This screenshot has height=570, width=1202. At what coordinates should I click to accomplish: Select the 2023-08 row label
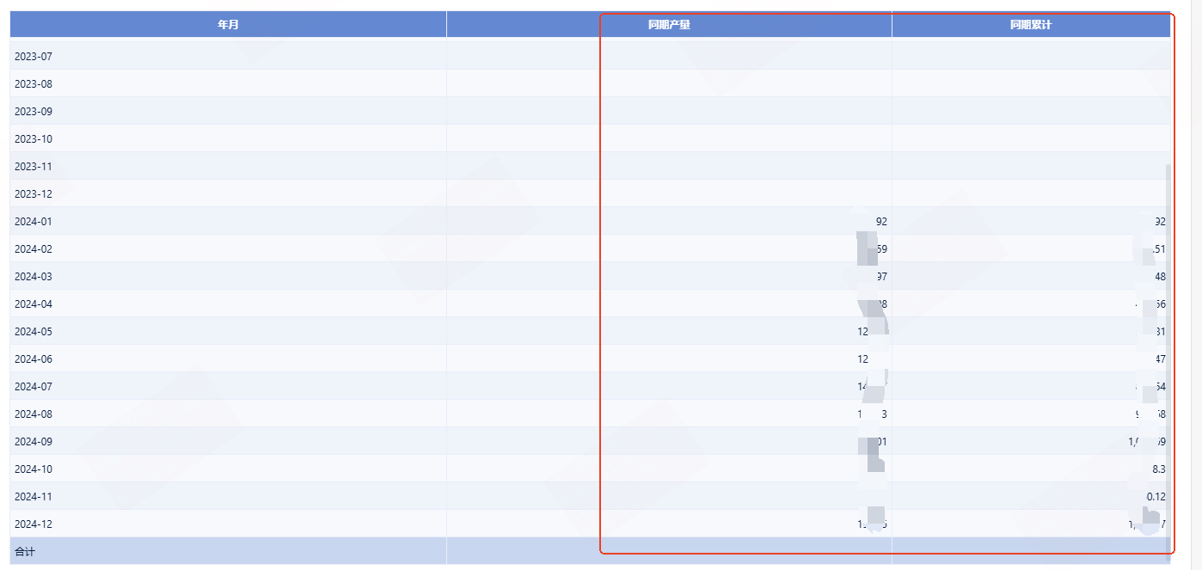[x=34, y=84]
